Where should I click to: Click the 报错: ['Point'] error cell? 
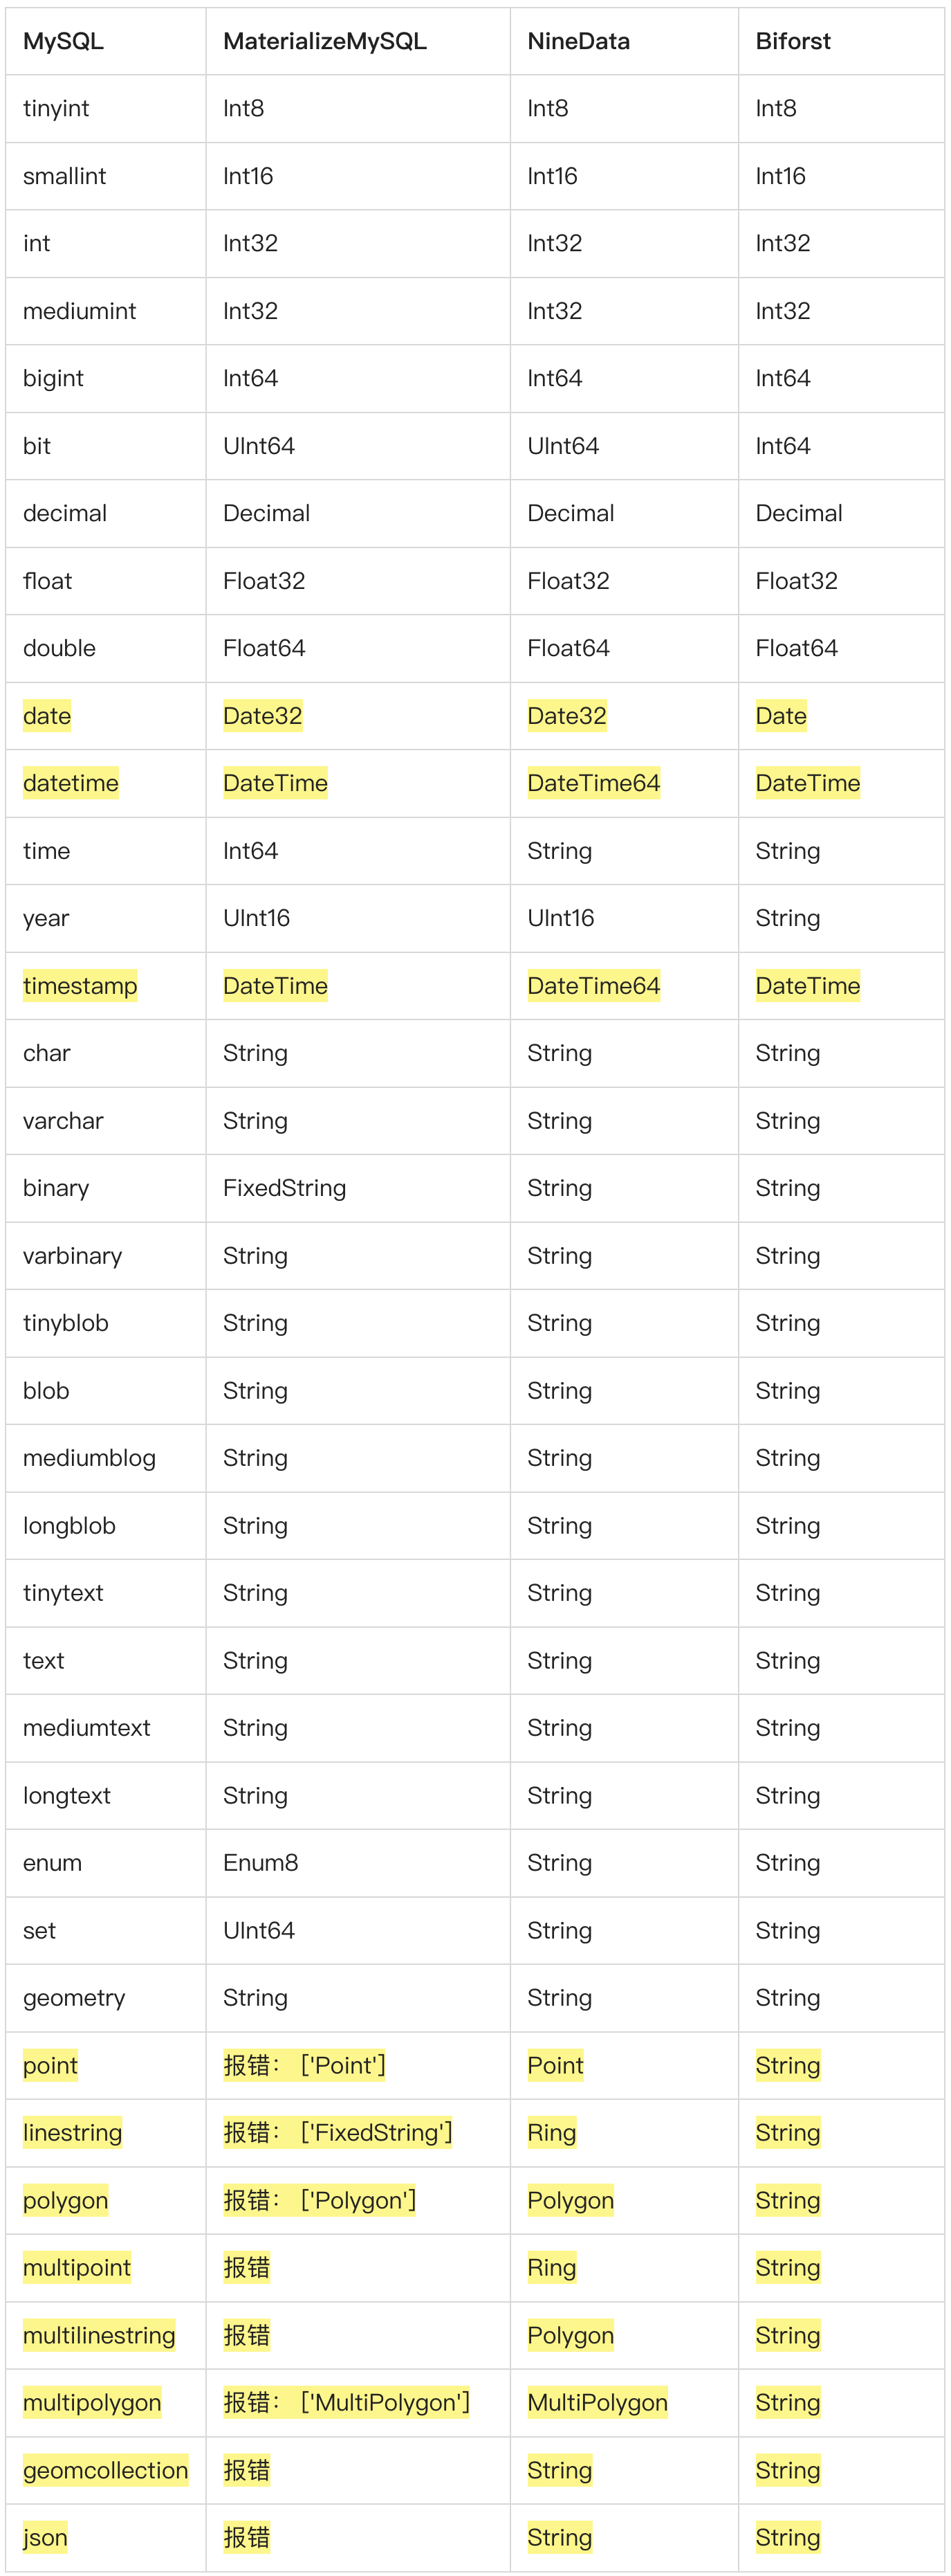tap(305, 2065)
